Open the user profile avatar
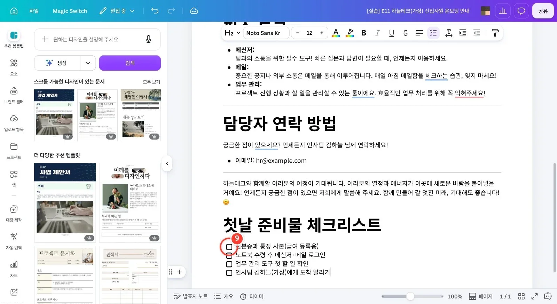 tap(485, 11)
